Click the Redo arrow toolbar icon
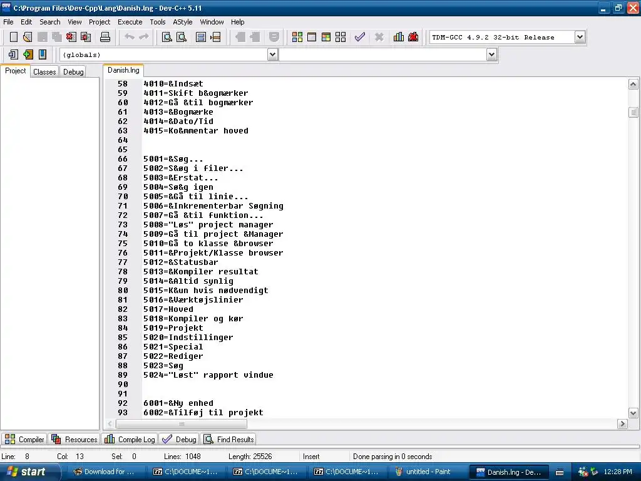641x481 pixels. (x=144, y=37)
